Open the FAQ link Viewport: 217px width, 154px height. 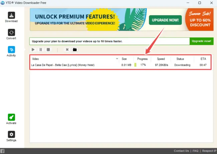(195, 151)
